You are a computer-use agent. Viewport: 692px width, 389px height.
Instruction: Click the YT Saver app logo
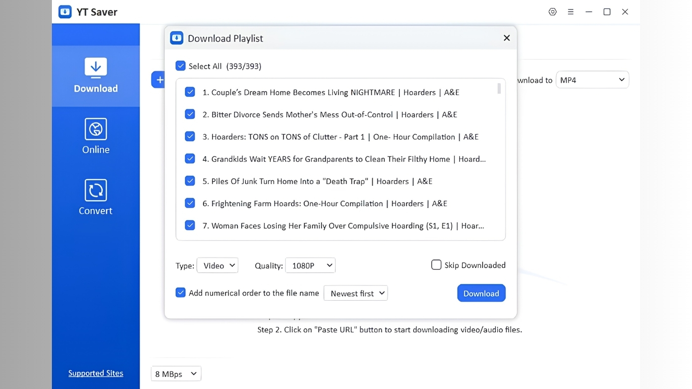[65, 12]
